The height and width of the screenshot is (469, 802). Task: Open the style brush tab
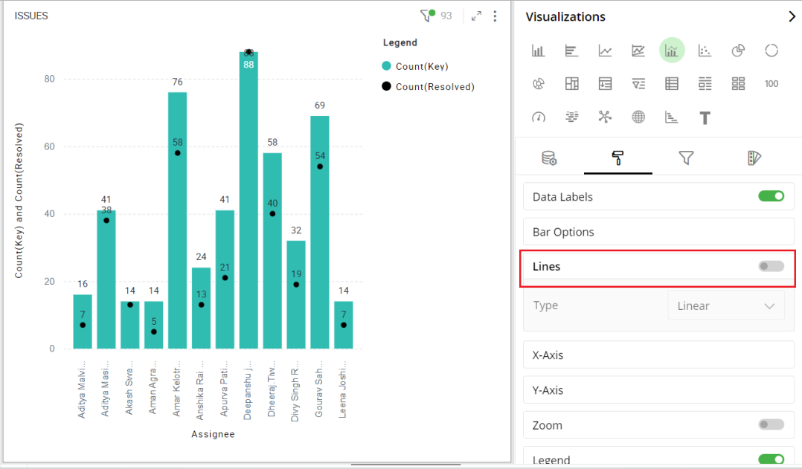(754, 158)
